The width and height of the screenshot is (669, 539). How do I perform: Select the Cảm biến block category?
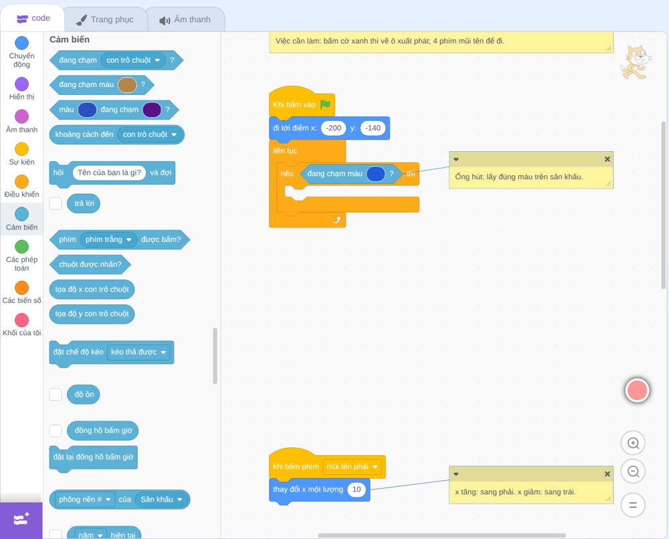(x=21, y=219)
